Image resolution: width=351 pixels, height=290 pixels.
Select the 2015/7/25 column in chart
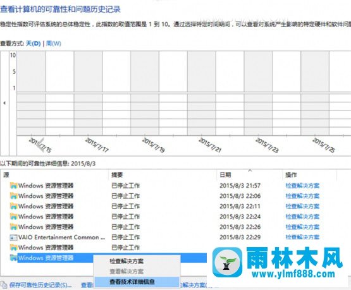[315, 94]
